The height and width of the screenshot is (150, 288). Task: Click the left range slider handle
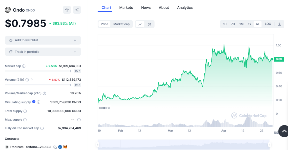click(98, 145)
